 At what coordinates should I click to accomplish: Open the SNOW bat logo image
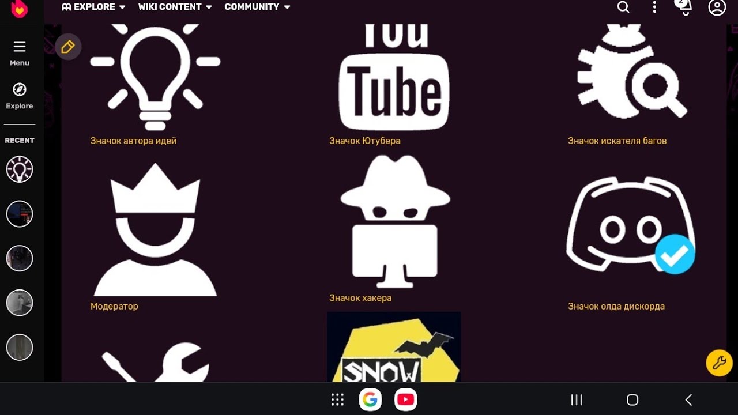[394, 346]
